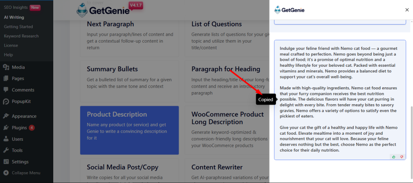Click the New badge beside SEO Insights
The width and height of the screenshot is (413, 183).
[35, 7]
